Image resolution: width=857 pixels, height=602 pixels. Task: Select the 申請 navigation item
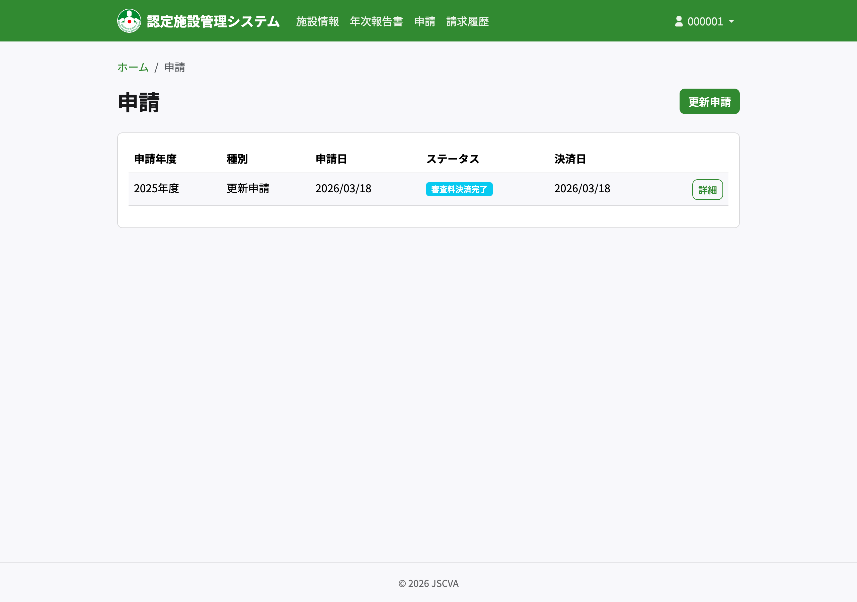point(425,22)
